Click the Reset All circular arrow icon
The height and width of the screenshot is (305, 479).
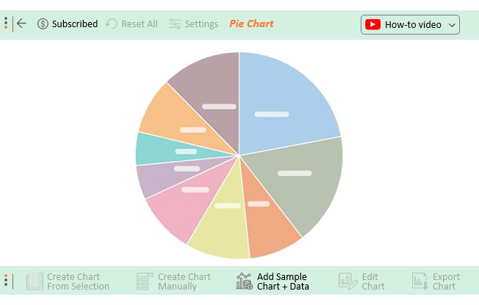[x=112, y=24]
